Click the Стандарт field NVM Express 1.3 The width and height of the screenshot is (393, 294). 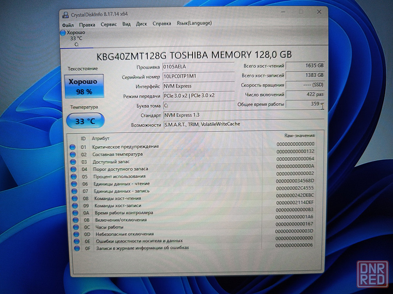244,115
